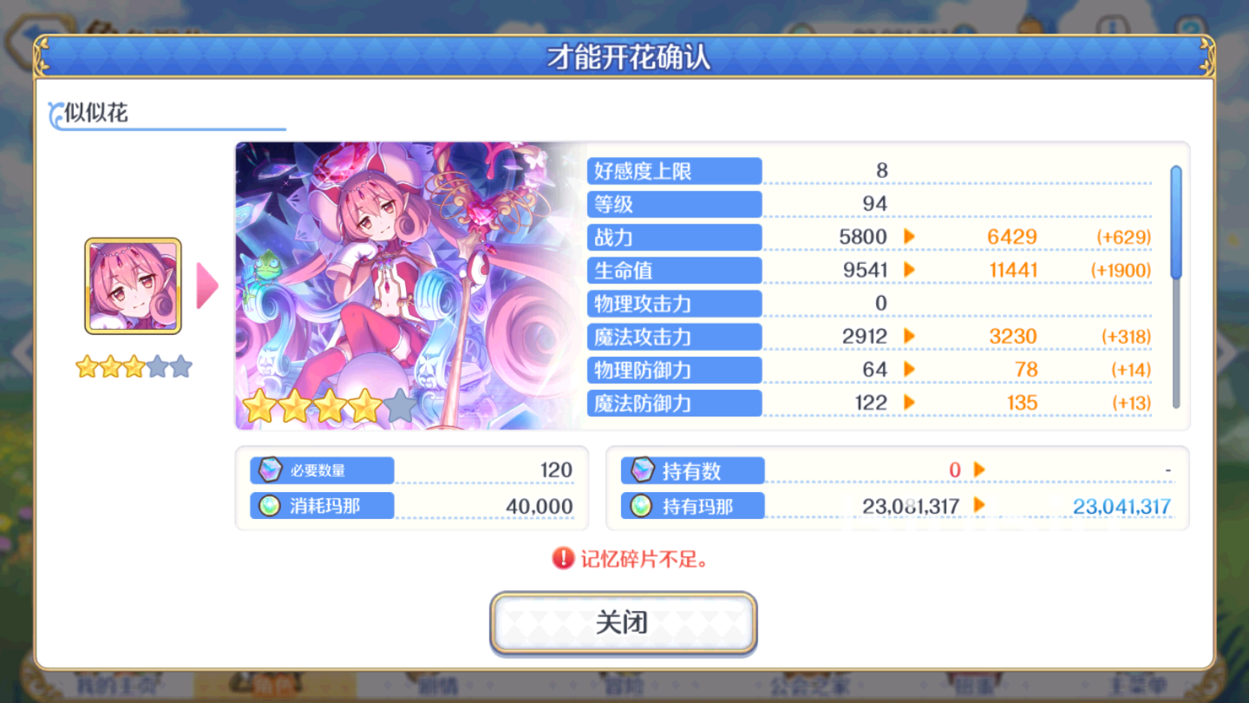The width and height of the screenshot is (1249, 703).
Task: Click the orange arrow in the 持有玛那 row
Action: click(x=979, y=506)
